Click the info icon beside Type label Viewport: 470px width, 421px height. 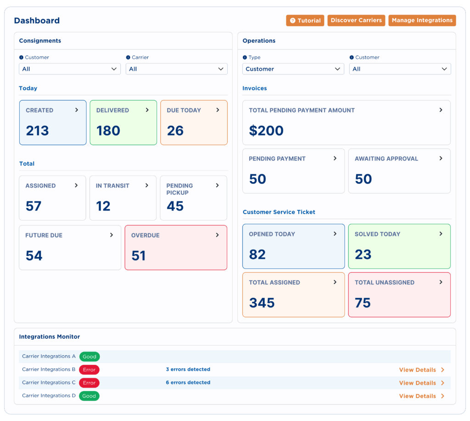pyautogui.click(x=245, y=57)
